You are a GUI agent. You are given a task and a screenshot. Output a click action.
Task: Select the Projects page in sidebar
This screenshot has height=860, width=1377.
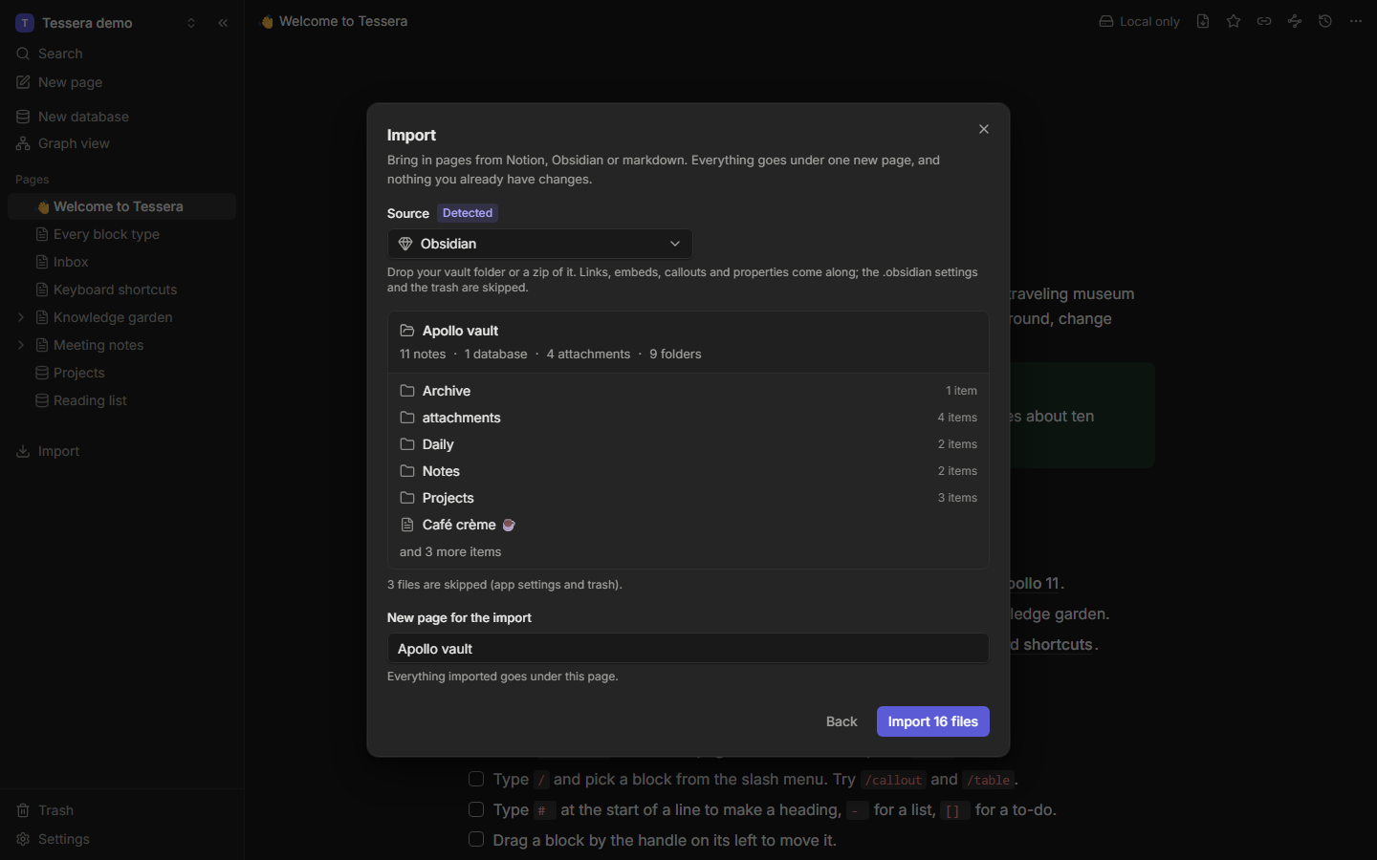pos(121,373)
